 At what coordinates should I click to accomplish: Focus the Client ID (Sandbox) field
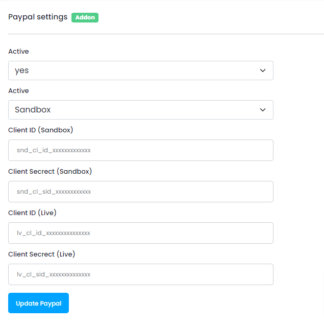coord(140,150)
